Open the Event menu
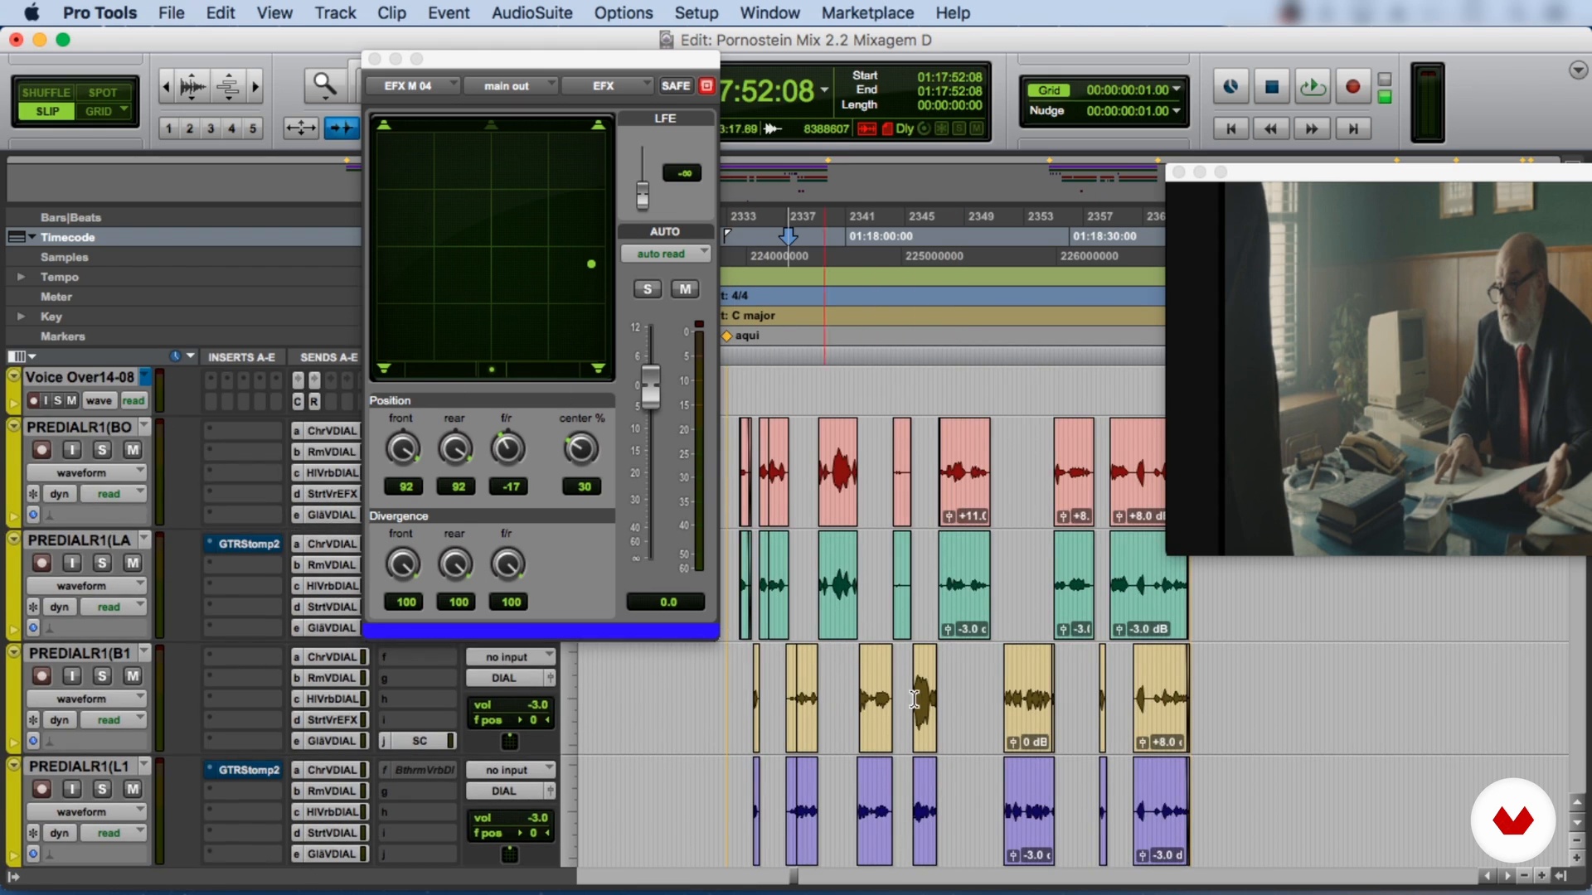Screen dimensions: 1592x895 pyautogui.click(x=449, y=12)
